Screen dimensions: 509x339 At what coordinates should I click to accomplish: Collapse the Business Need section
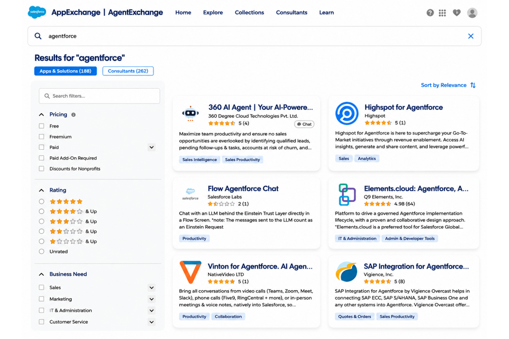pos(42,274)
